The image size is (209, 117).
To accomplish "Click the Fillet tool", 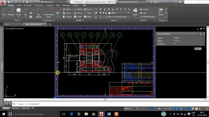I will [x=88, y=17].
